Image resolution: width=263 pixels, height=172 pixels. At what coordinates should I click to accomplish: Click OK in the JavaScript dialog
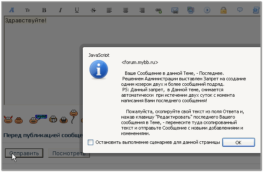coord(239,143)
